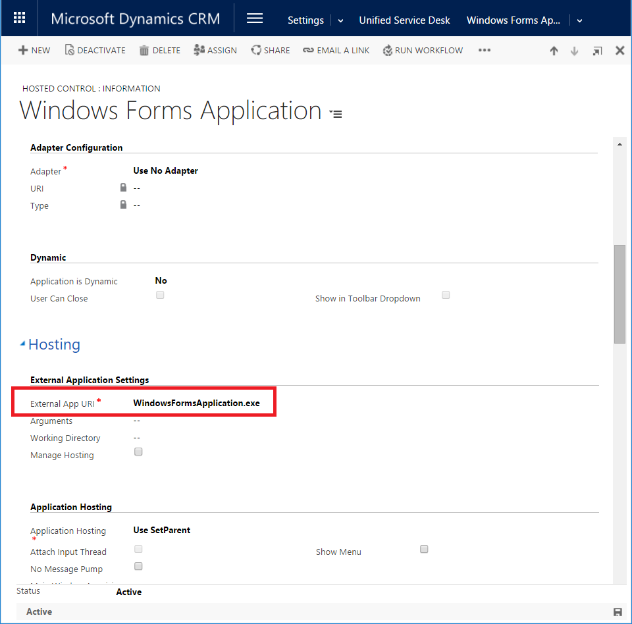Open the app launcher grid icon
The height and width of the screenshot is (624, 632).
click(20, 18)
